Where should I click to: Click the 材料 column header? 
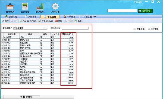point(30,34)
